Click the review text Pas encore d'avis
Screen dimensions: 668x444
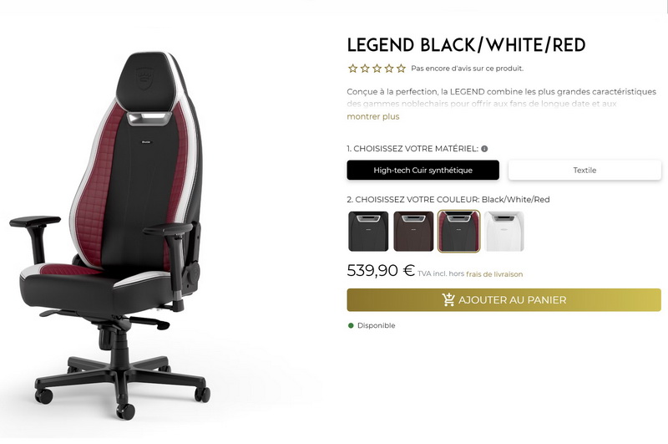[x=468, y=69]
